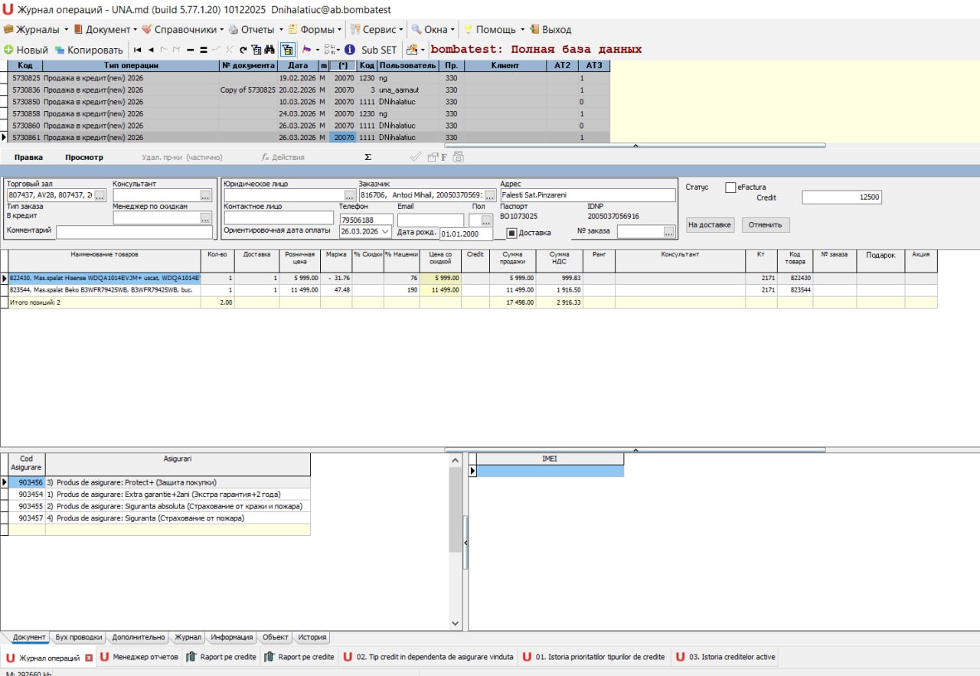
Task: Open the Консультант ellipsis picker
Action: point(206,196)
